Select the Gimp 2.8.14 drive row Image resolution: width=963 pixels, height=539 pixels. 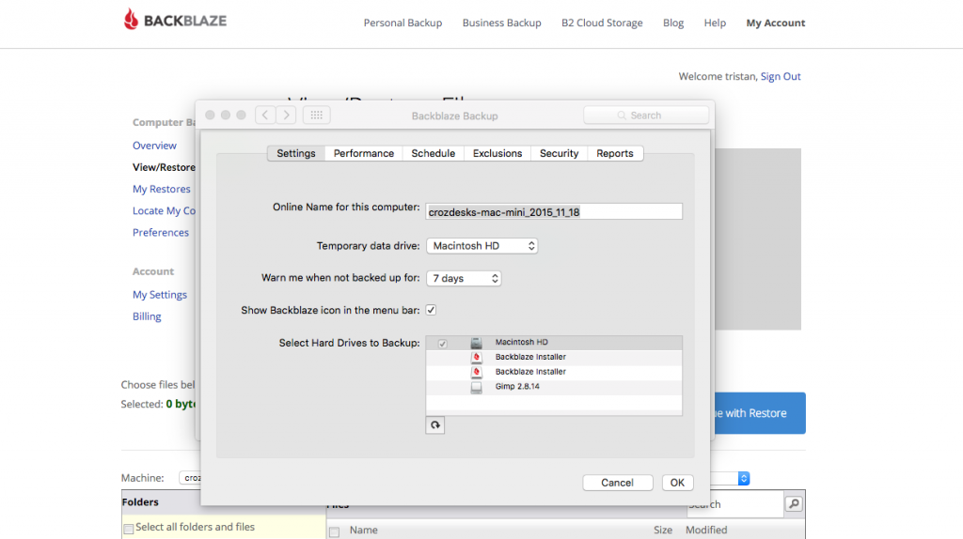(554, 387)
